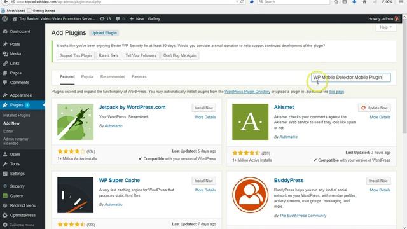
Task: Open OptimizePress in the sidebar
Action: (22, 215)
